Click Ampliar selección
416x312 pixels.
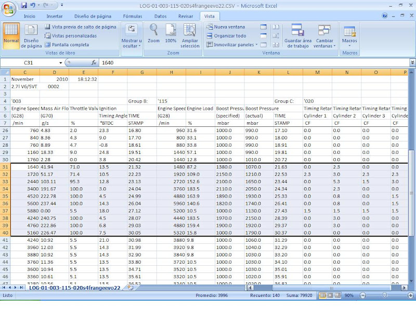(x=190, y=36)
